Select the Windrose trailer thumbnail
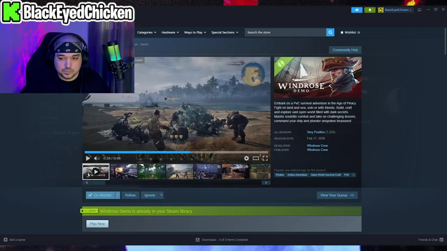The width and height of the screenshot is (447, 251). pyautogui.click(x=96, y=172)
